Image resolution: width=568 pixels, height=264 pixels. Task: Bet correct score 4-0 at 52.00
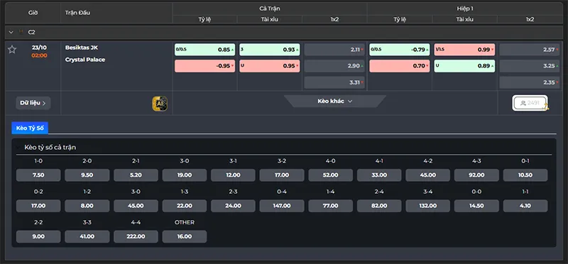tap(330, 175)
